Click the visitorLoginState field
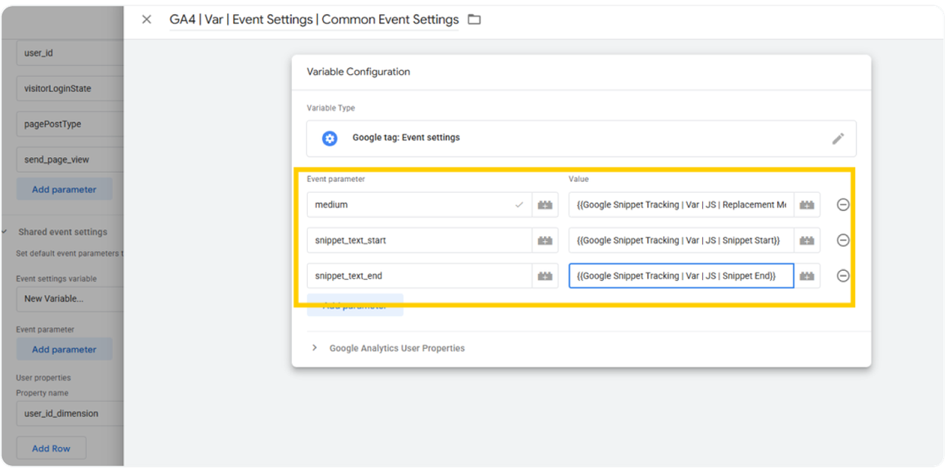945x472 pixels. tap(70, 88)
